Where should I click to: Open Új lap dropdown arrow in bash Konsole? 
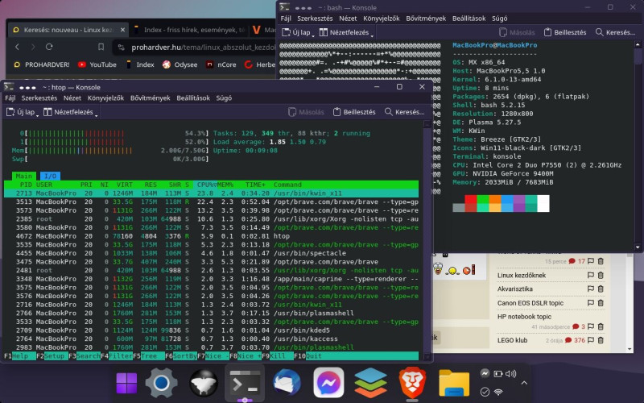point(313,36)
